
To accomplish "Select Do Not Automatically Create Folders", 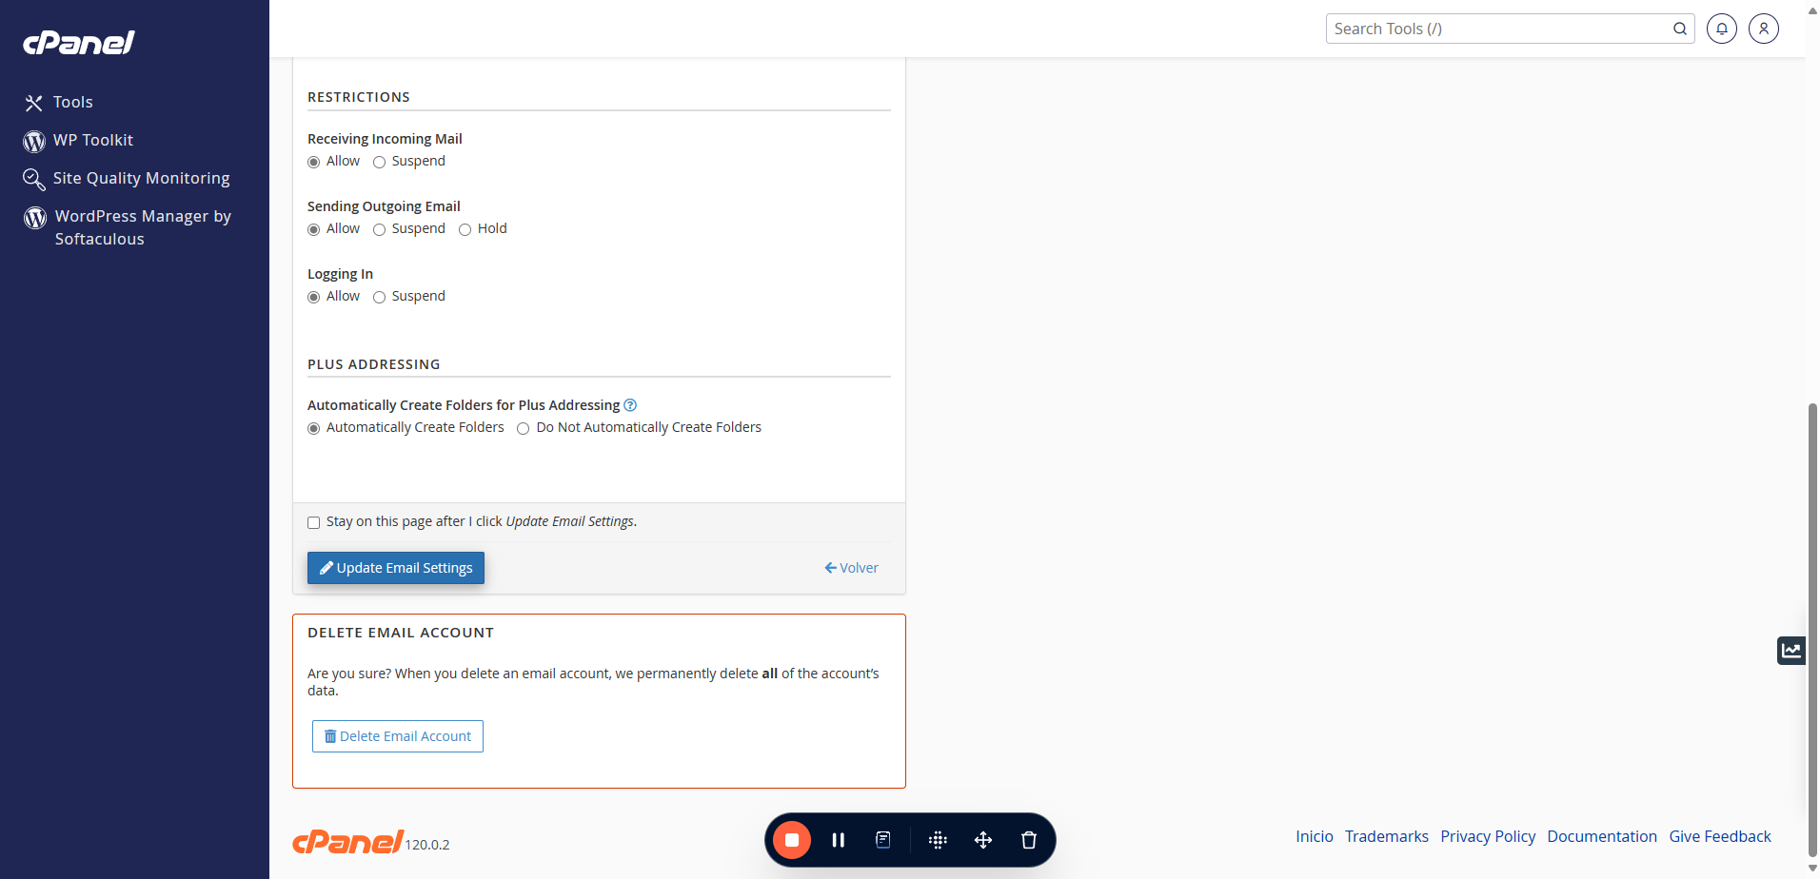I will pyautogui.click(x=523, y=428).
